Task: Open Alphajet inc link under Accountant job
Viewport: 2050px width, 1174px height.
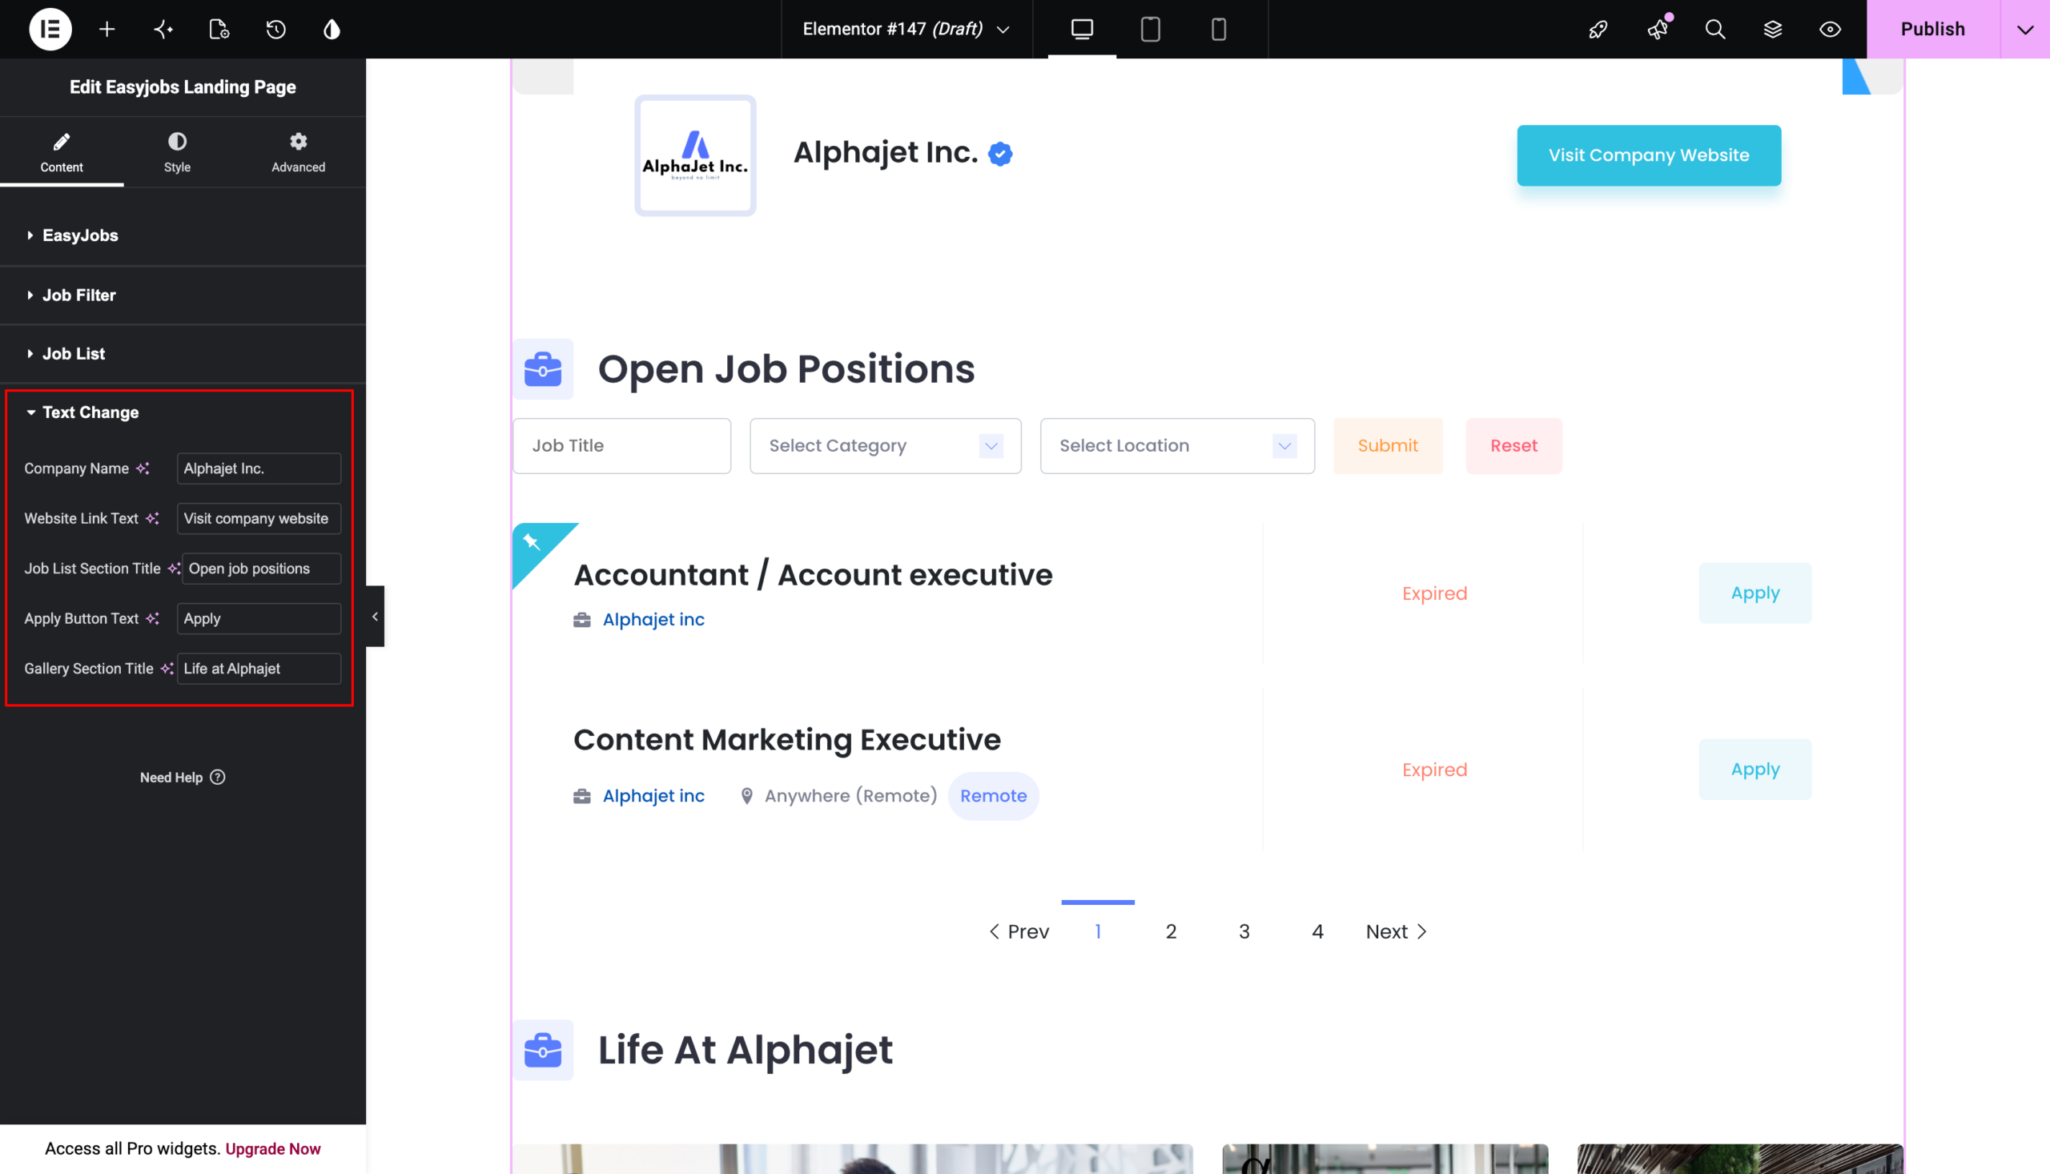Action: tap(653, 619)
